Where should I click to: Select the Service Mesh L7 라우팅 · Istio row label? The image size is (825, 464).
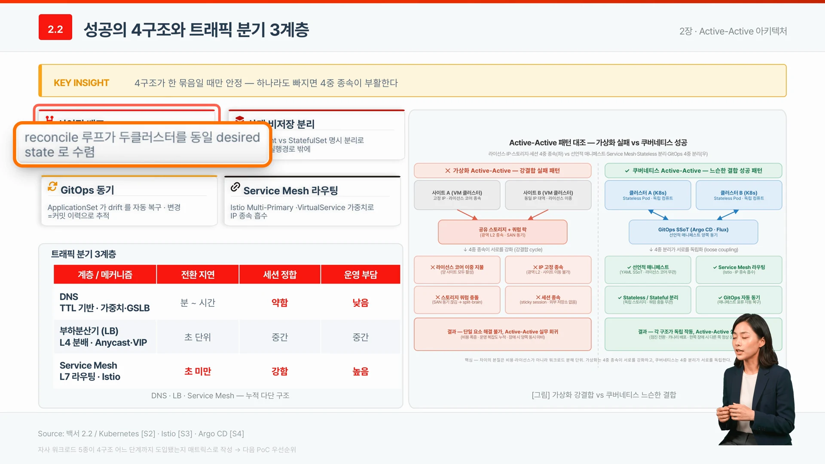[x=90, y=371]
